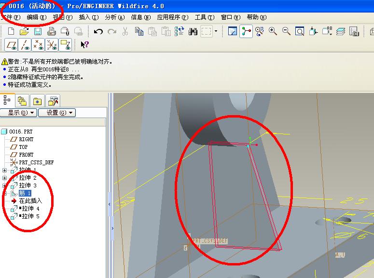
Task: Open the 工具(T) menu
Action: pos(205,17)
